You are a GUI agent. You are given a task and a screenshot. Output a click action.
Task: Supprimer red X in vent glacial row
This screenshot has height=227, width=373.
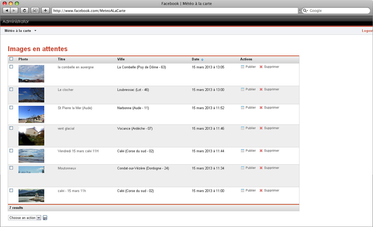tap(261, 128)
